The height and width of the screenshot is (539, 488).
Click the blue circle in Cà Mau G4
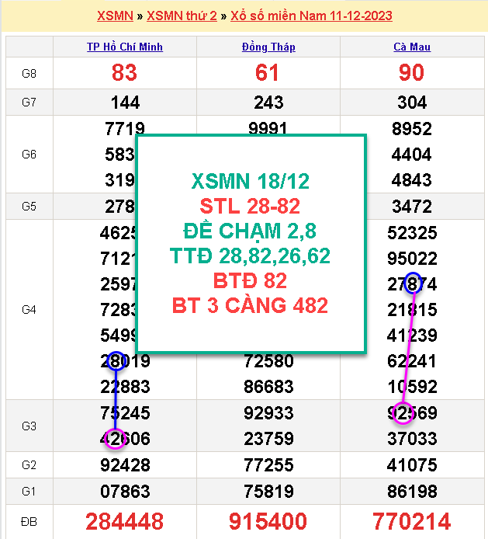point(413,283)
